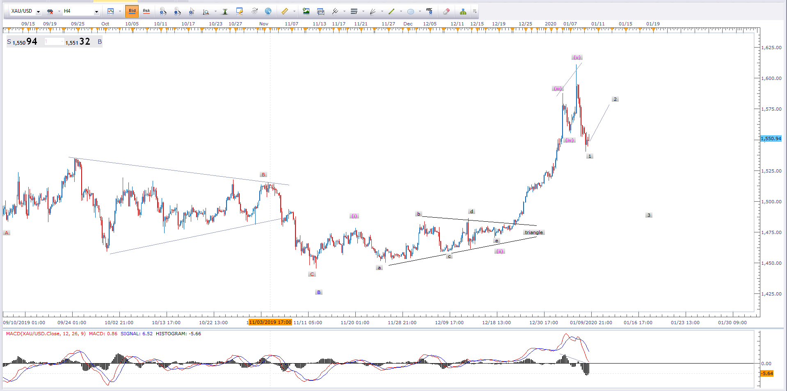Expand the chart type dropdown arrow

(119, 11)
